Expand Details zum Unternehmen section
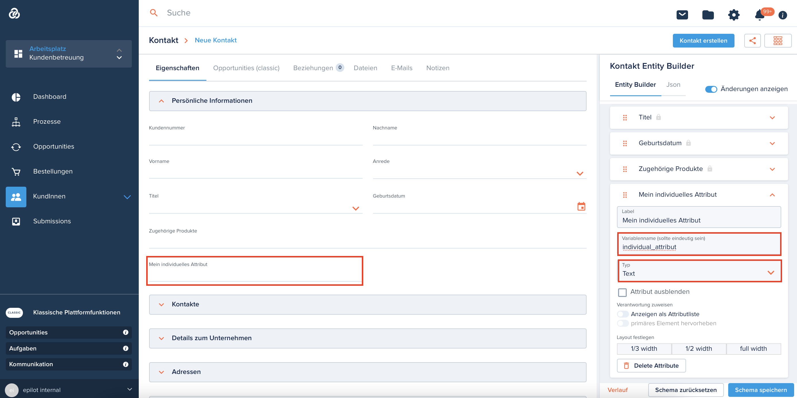 click(368, 338)
